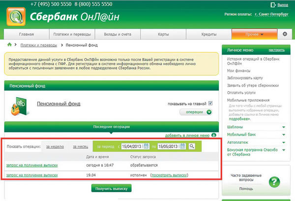Open settings via the gear icon

pos(285,34)
